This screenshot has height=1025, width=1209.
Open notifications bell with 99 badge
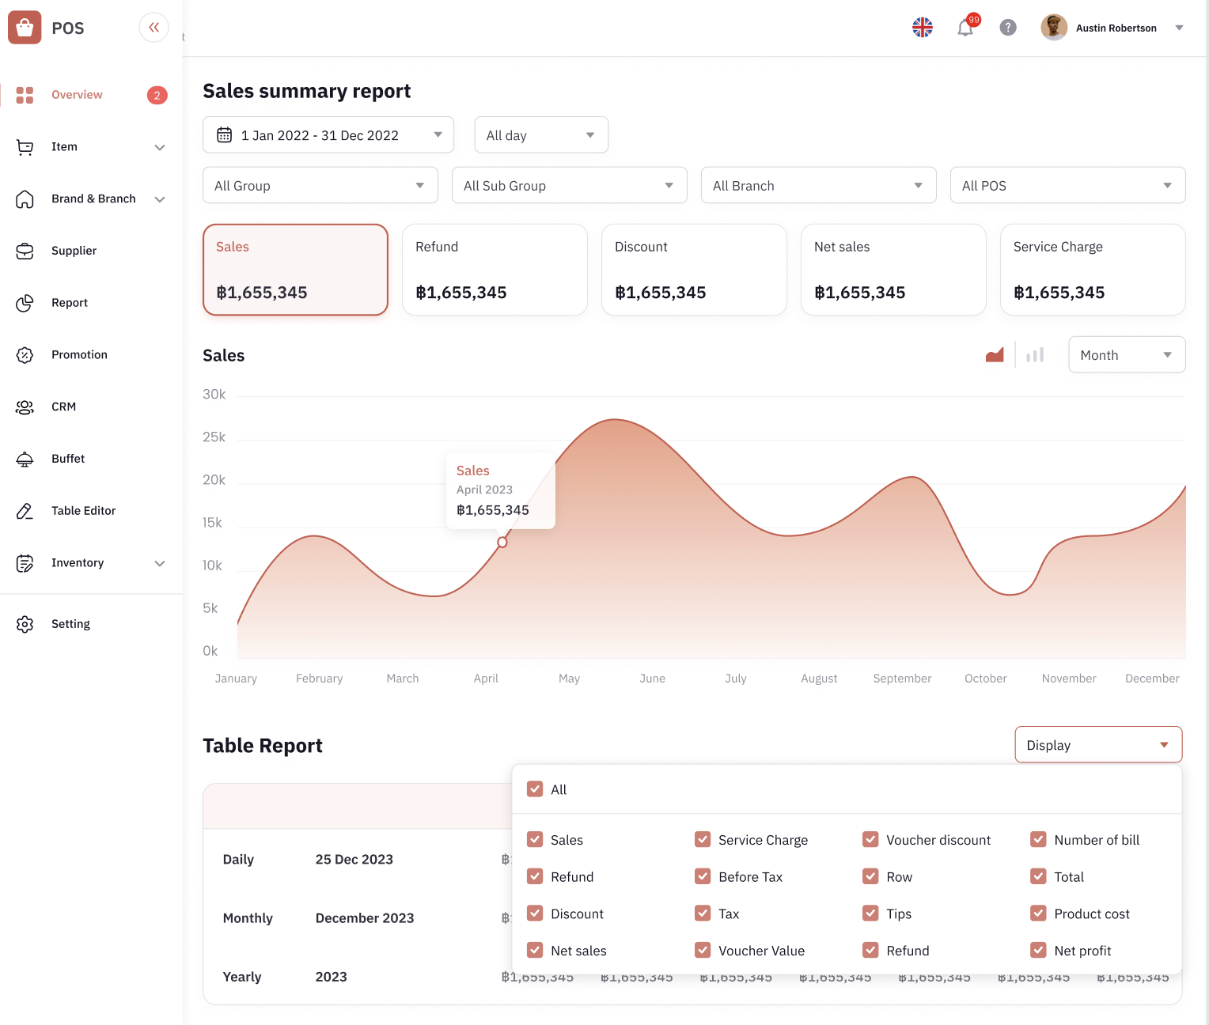point(965,28)
